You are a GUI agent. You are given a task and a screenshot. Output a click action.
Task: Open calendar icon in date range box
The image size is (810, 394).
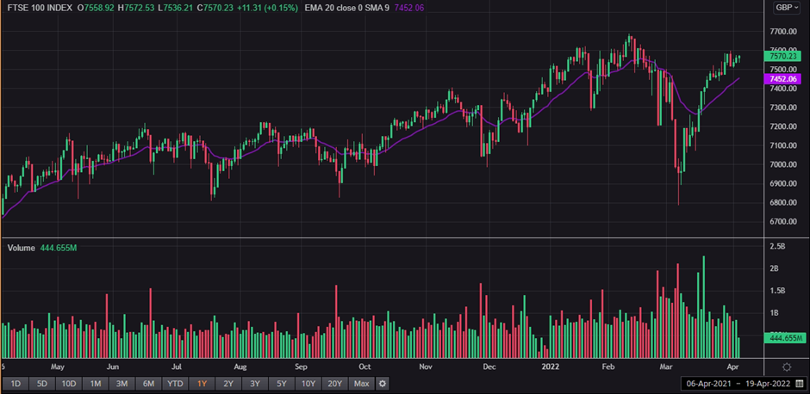click(800, 384)
